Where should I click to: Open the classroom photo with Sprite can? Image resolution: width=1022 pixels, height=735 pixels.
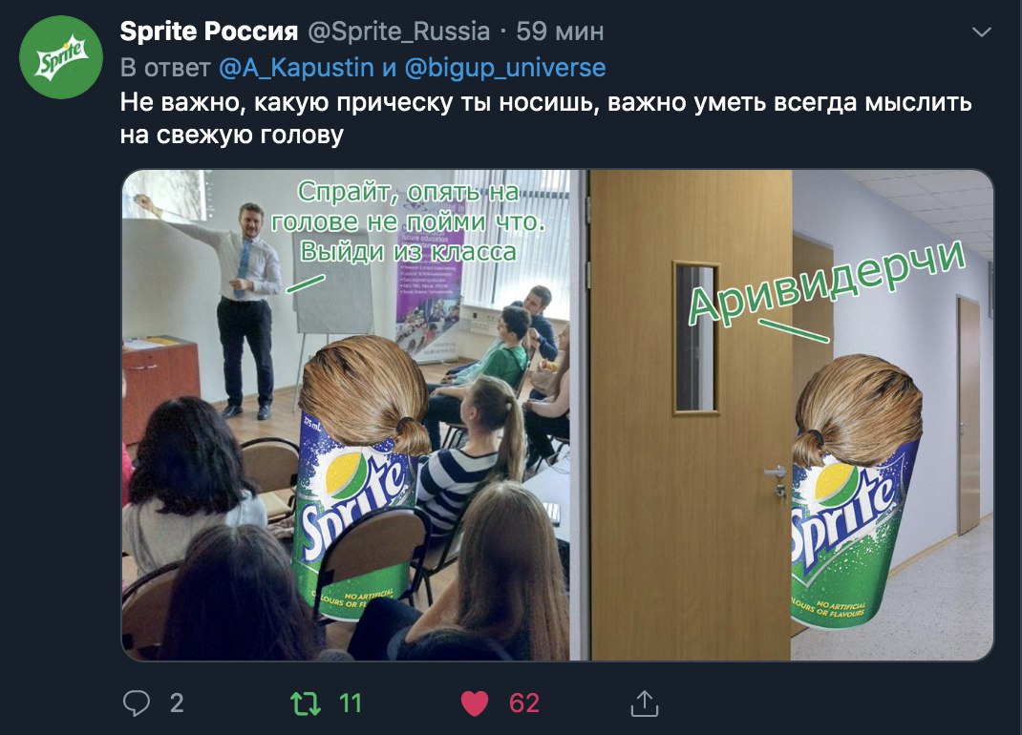coord(346,415)
